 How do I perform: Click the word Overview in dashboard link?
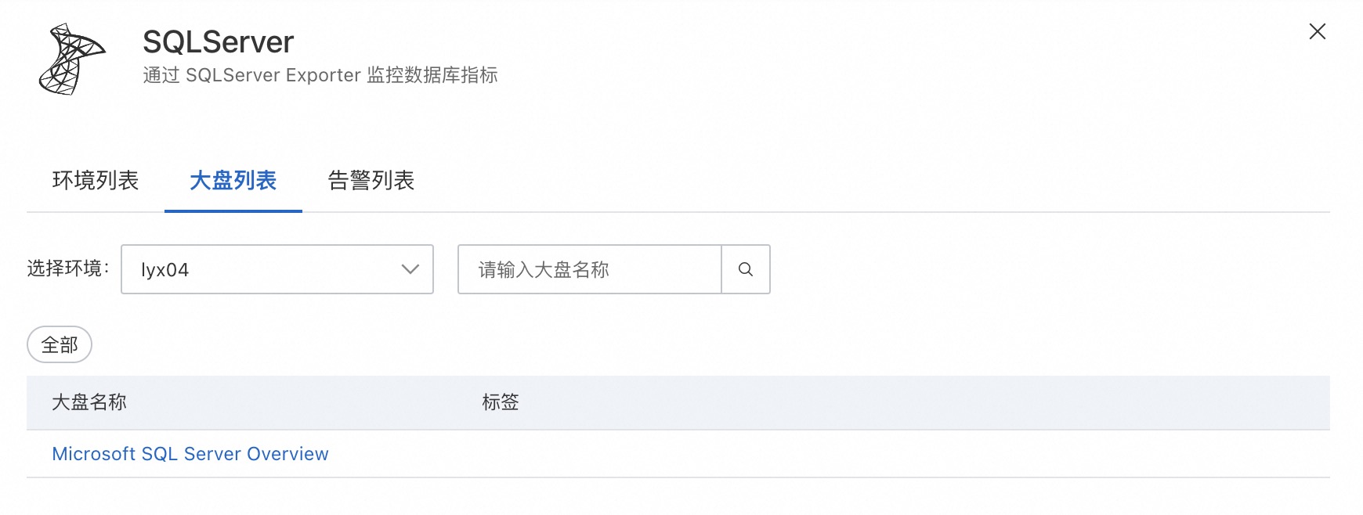click(x=287, y=454)
